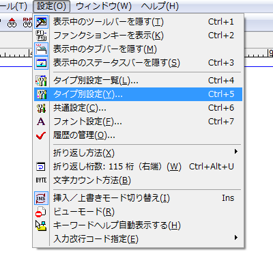Click the type settings list icon
The width and height of the screenshot is (273, 261).
[41, 81]
